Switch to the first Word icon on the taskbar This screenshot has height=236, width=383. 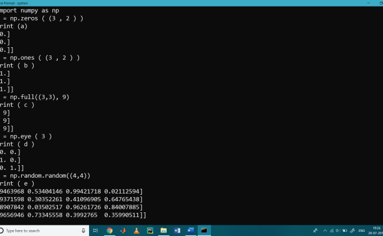[x=177, y=230]
